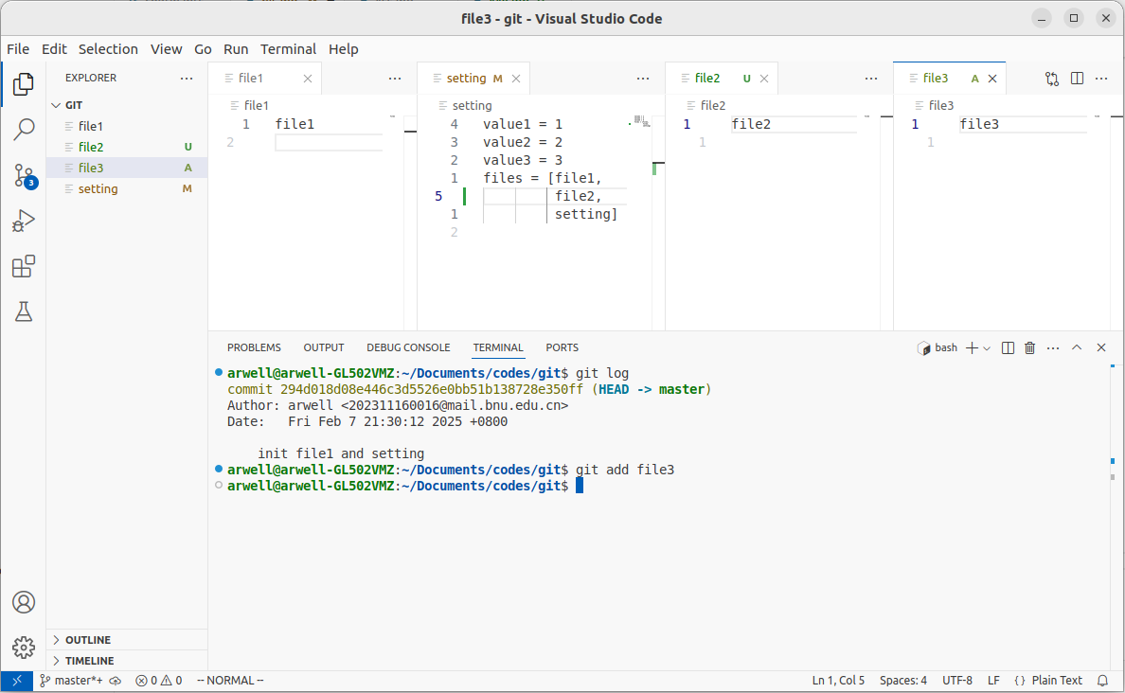Change the Plain Text language mode
Screen dimensions: 1125x693
pos(1056,681)
